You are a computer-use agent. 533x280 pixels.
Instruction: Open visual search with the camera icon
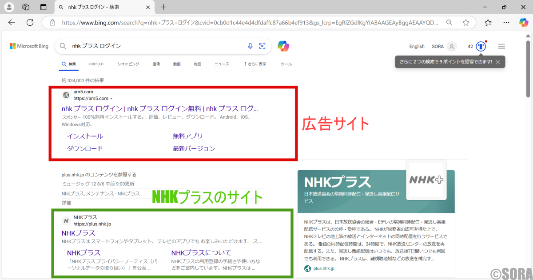[x=262, y=45]
